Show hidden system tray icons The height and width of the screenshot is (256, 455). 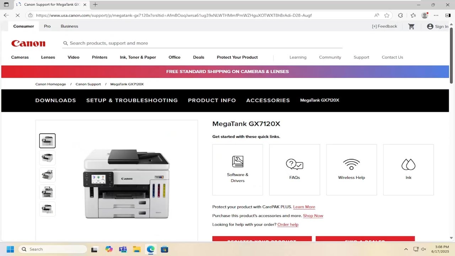coord(406,249)
